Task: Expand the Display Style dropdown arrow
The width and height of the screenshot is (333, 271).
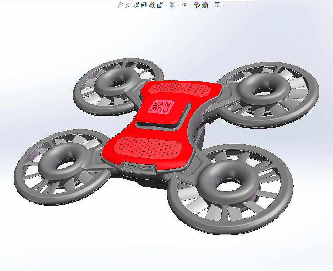Action: click(x=178, y=5)
